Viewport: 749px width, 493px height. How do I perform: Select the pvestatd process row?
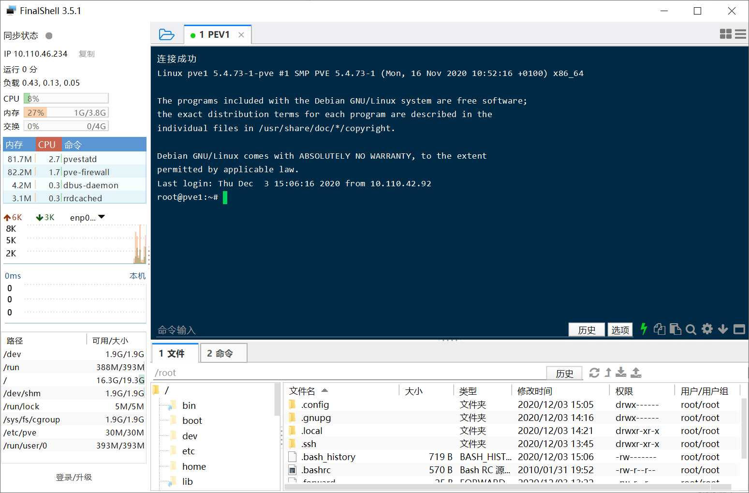pos(74,159)
